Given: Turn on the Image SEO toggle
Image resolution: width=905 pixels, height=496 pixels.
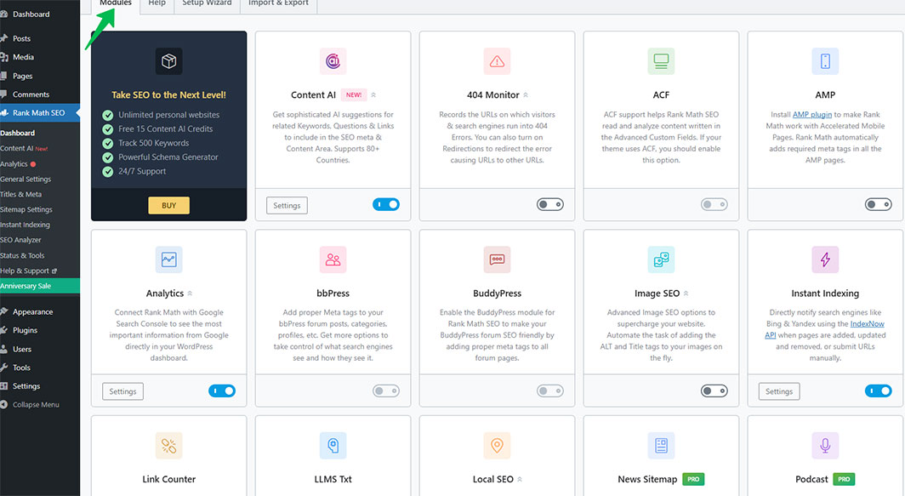Looking at the screenshot, I should coord(714,391).
